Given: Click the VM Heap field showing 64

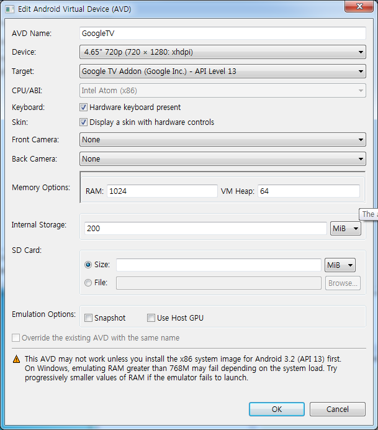Looking at the screenshot, I should pos(308,191).
